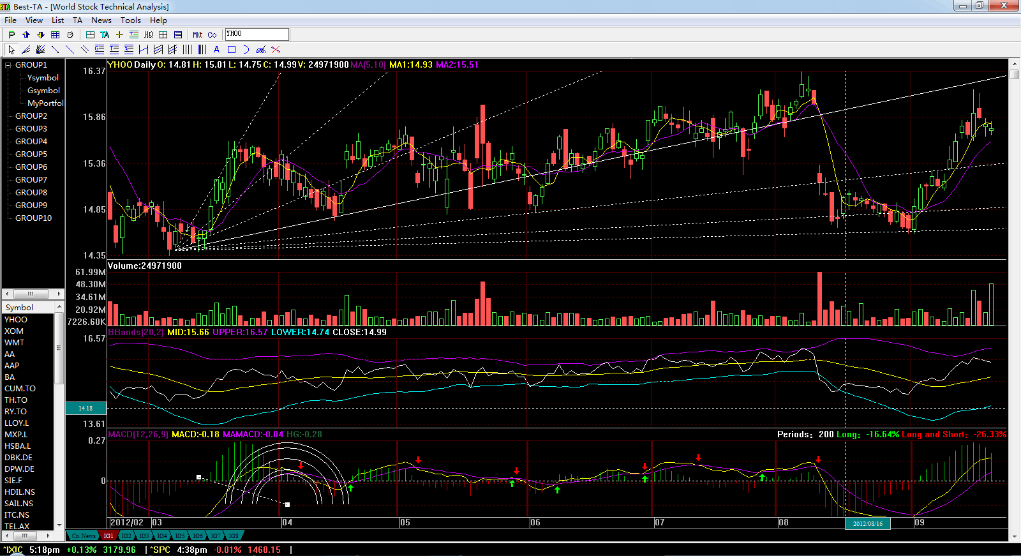Select GROUP5 in the tree

tap(31, 154)
